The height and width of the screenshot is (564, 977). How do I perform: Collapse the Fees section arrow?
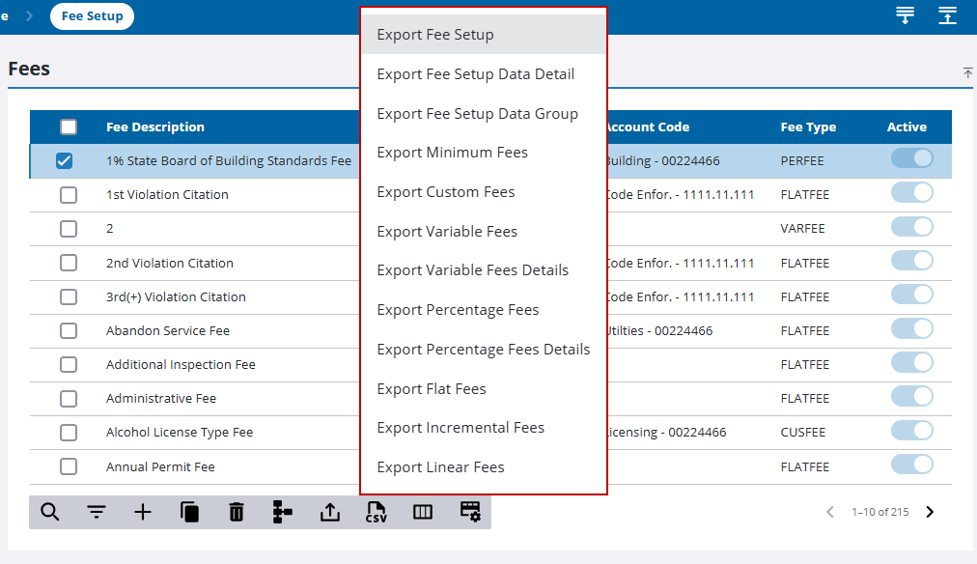[x=967, y=73]
